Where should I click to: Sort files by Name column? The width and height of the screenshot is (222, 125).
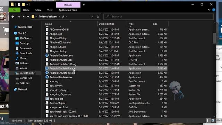point(49,24)
